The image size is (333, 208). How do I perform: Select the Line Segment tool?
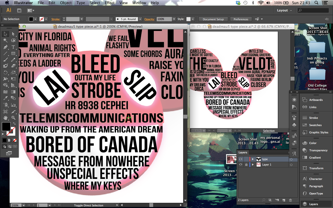(5, 53)
